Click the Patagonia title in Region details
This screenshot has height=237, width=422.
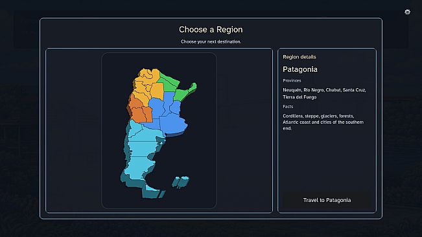tap(300, 69)
